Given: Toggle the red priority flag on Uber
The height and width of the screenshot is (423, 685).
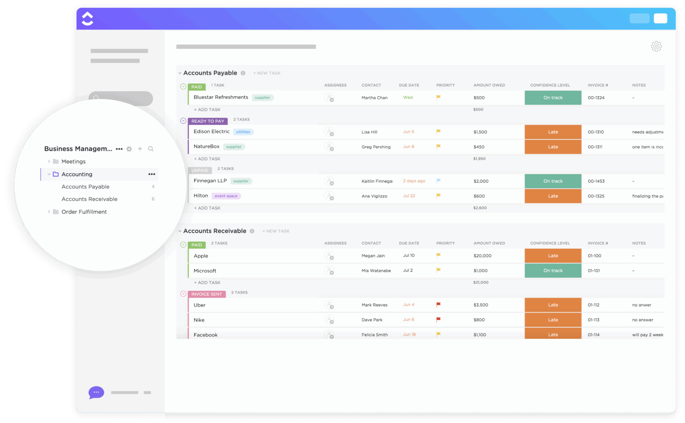Looking at the screenshot, I should point(438,305).
